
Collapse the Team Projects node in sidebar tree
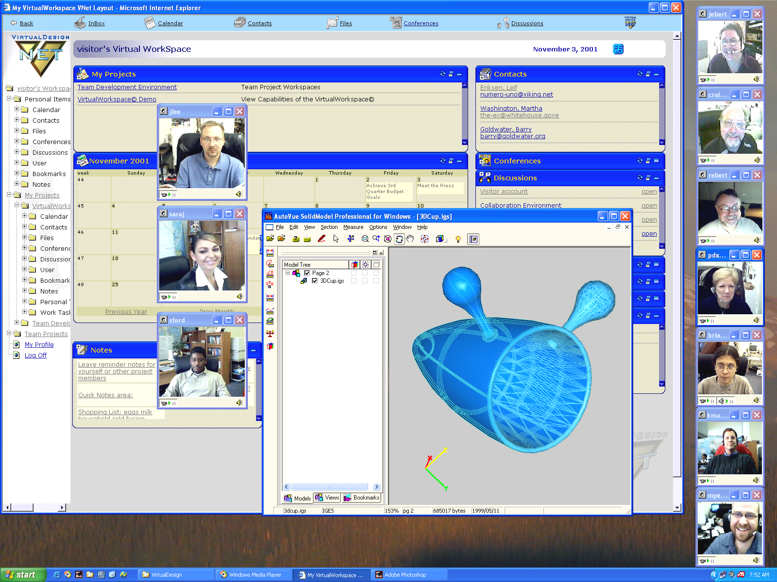pyautogui.click(x=9, y=333)
